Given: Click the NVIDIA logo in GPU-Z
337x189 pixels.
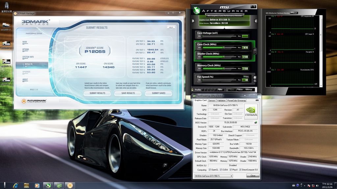Looking at the screenshot, I should pyautogui.click(x=251, y=111).
